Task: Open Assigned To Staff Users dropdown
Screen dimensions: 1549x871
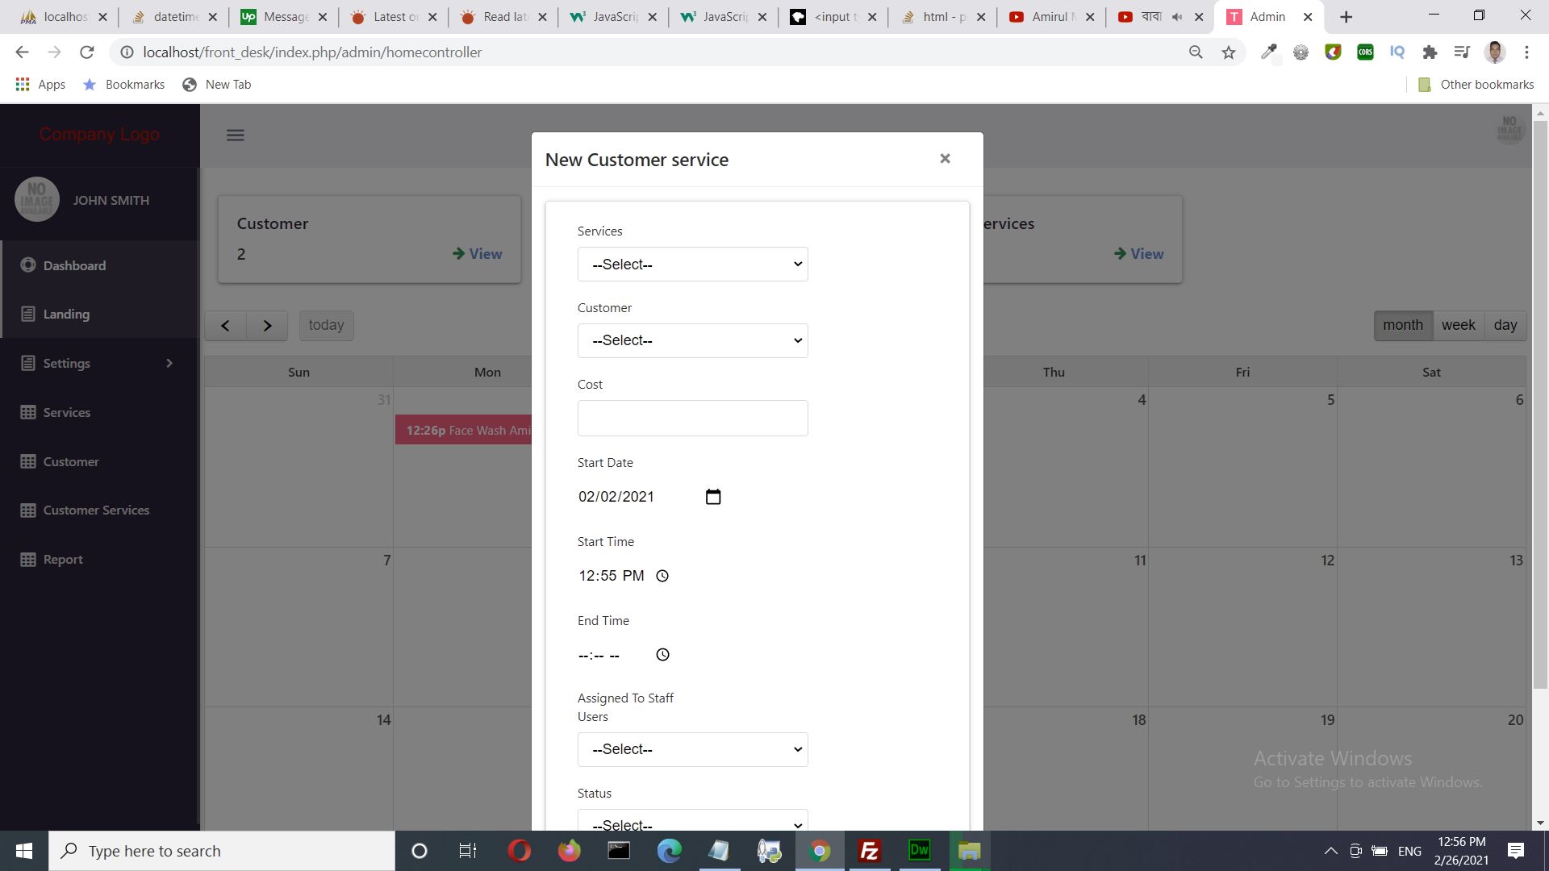Action: [x=692, y=749]
